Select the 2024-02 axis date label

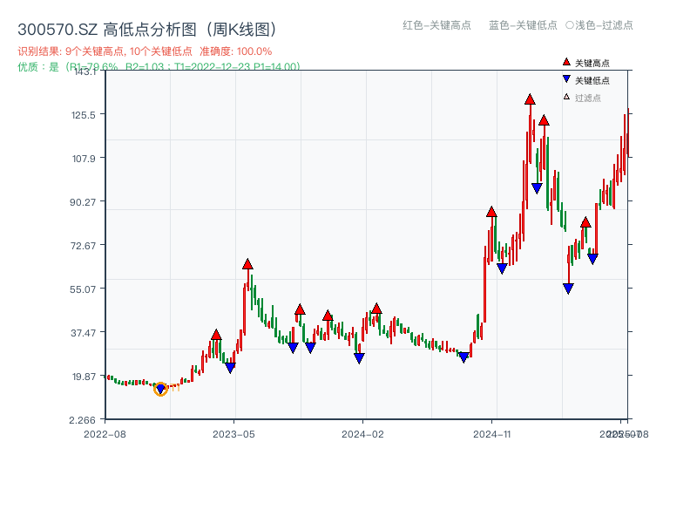pos(361,432)
